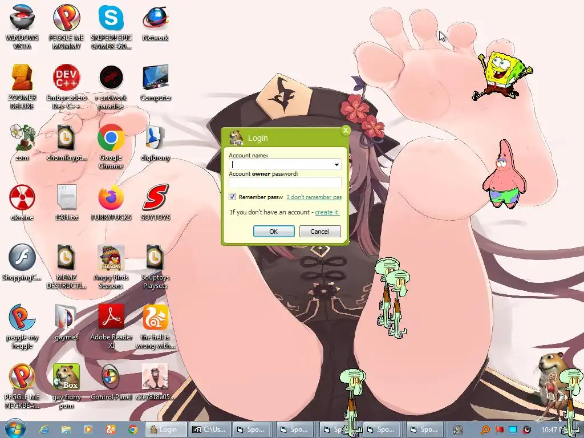This screenshot has height=438, width=584.
Task: Click the SpongeBob desktop character
Action: 502,76
